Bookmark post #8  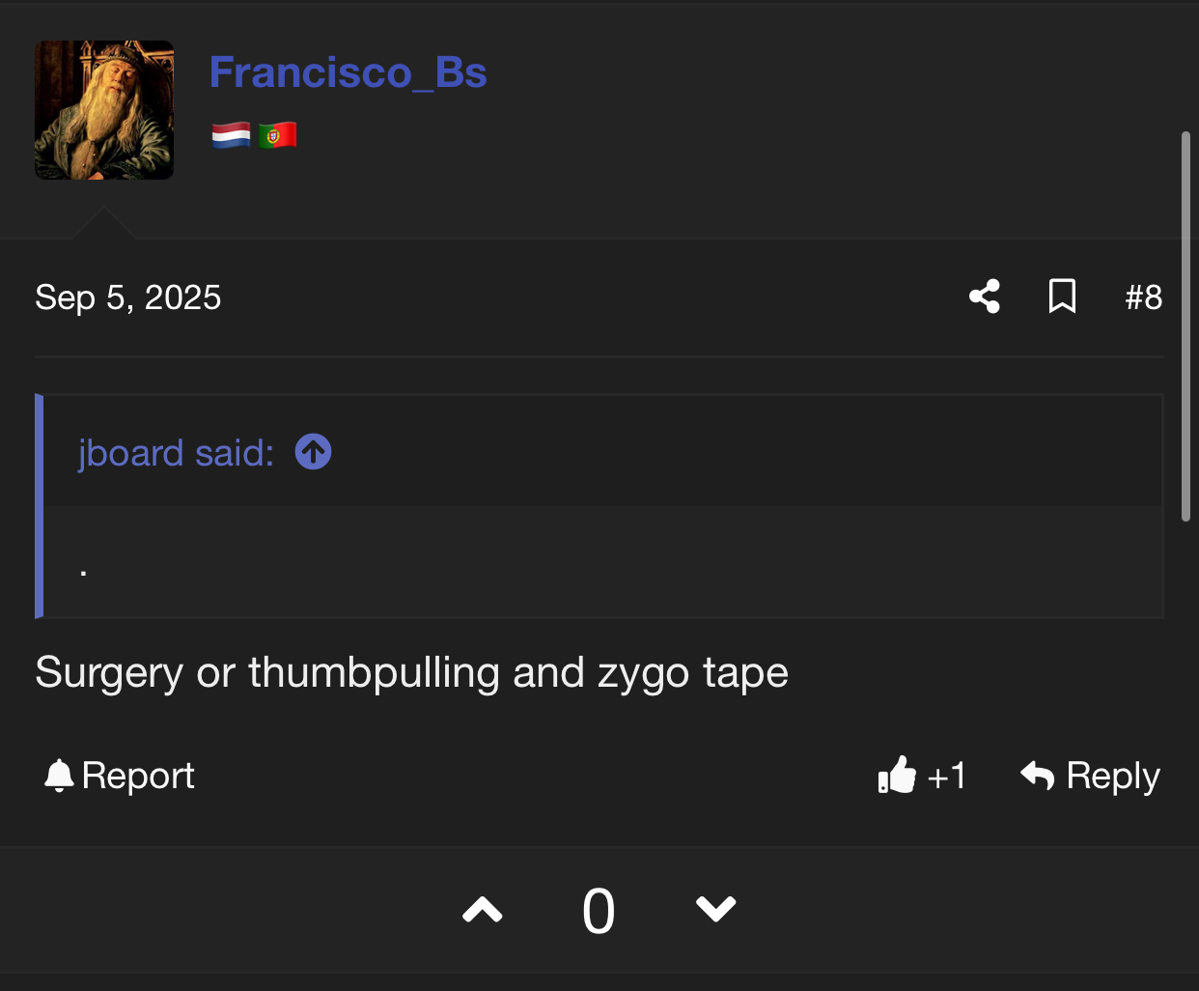click(1062, 297)
